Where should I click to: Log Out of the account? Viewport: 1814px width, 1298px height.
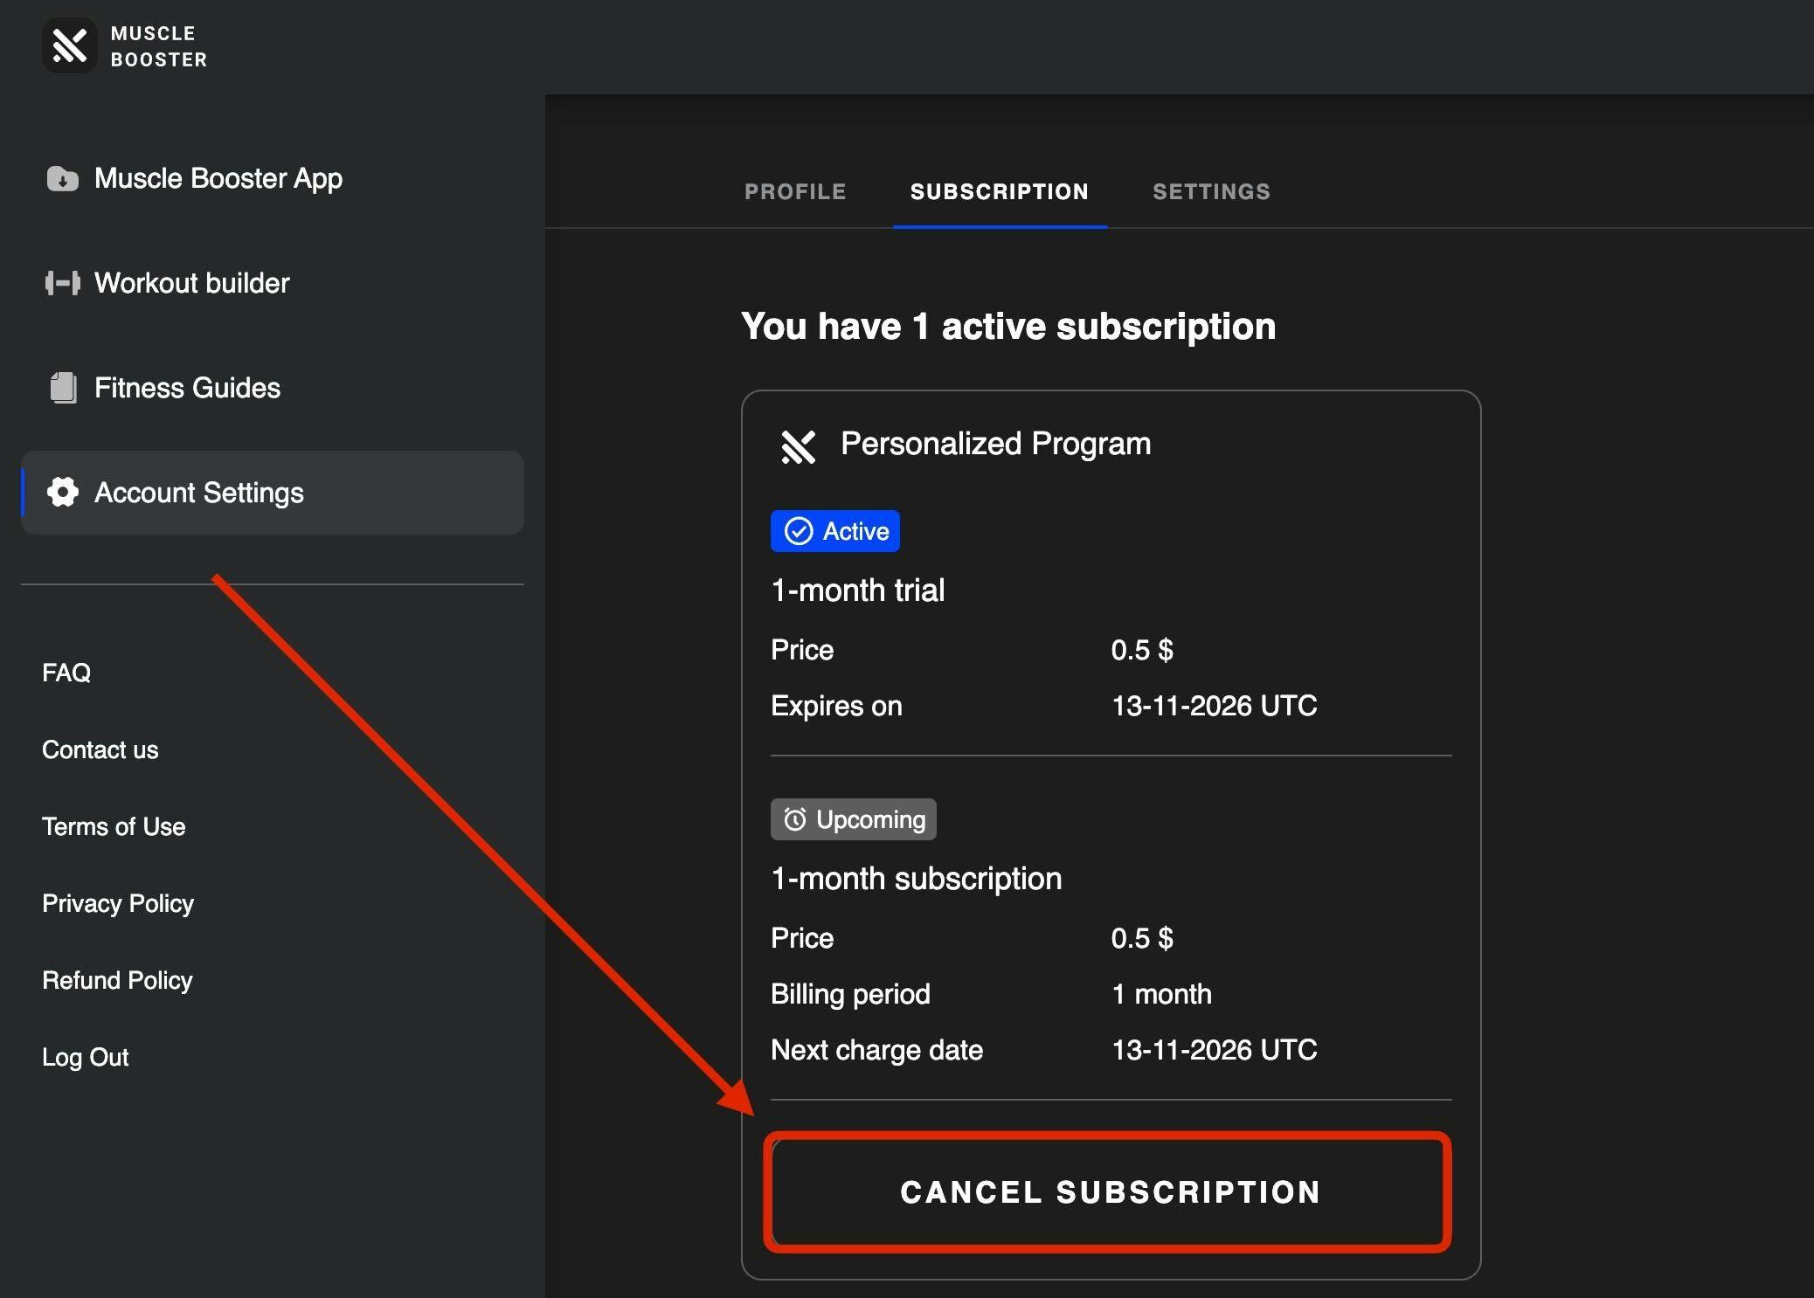pos(86,1057)
